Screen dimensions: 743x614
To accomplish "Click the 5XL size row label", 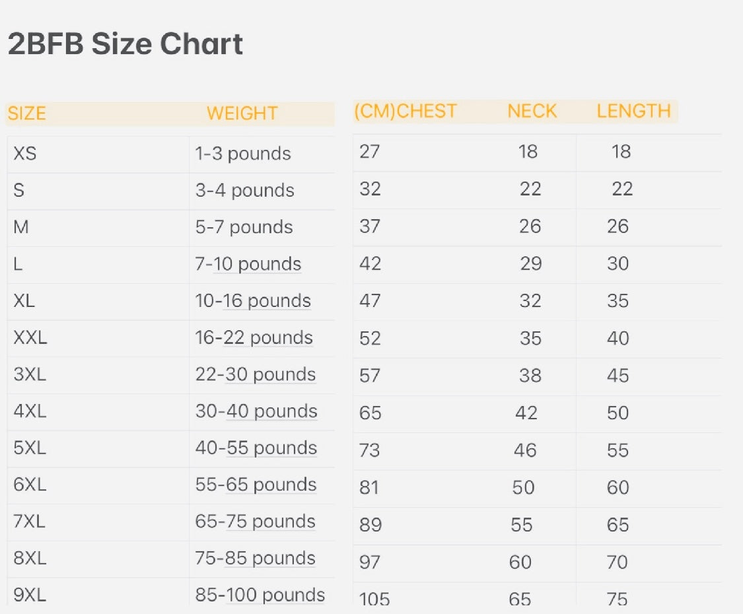I will (30, 448).
